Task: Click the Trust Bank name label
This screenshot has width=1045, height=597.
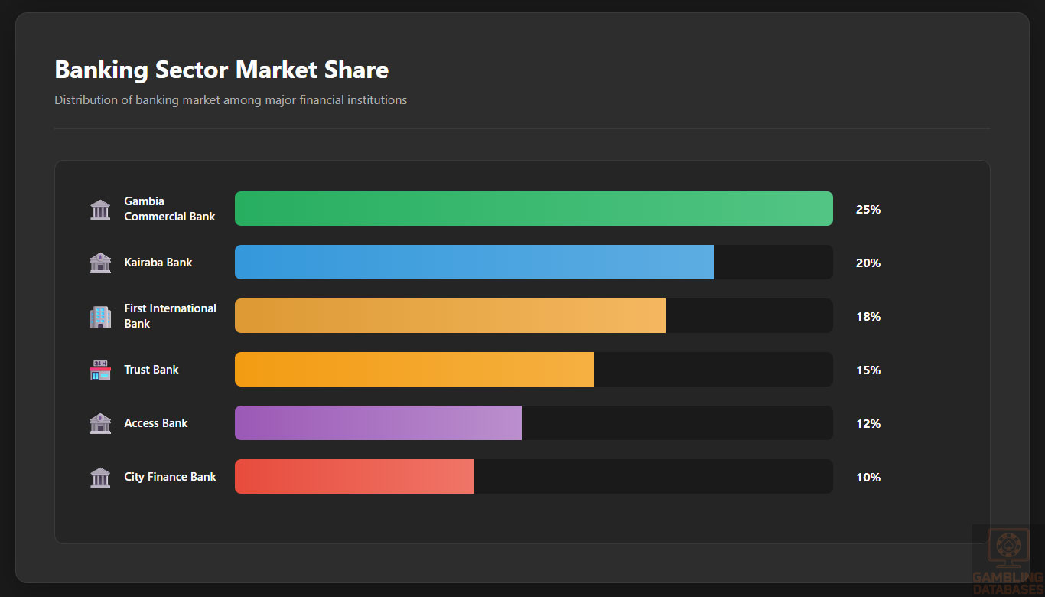Action: pos(151,370)
